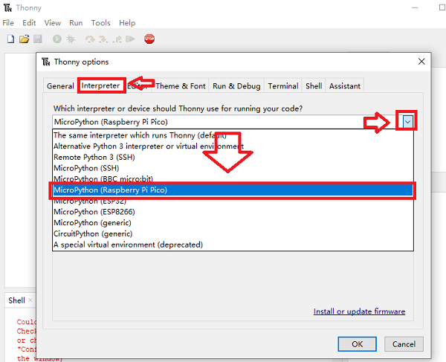Viewport: 446px width, 362px height.
Task: Select MicroPython (BBC micro:bit) option
Action: 233,179
